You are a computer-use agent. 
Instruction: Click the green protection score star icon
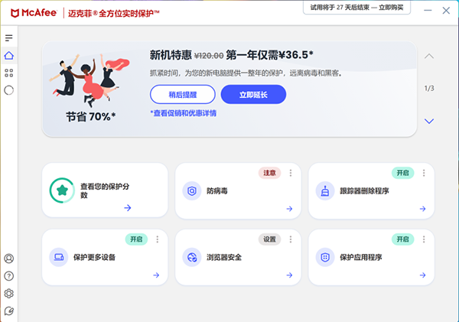pos(60,190)
